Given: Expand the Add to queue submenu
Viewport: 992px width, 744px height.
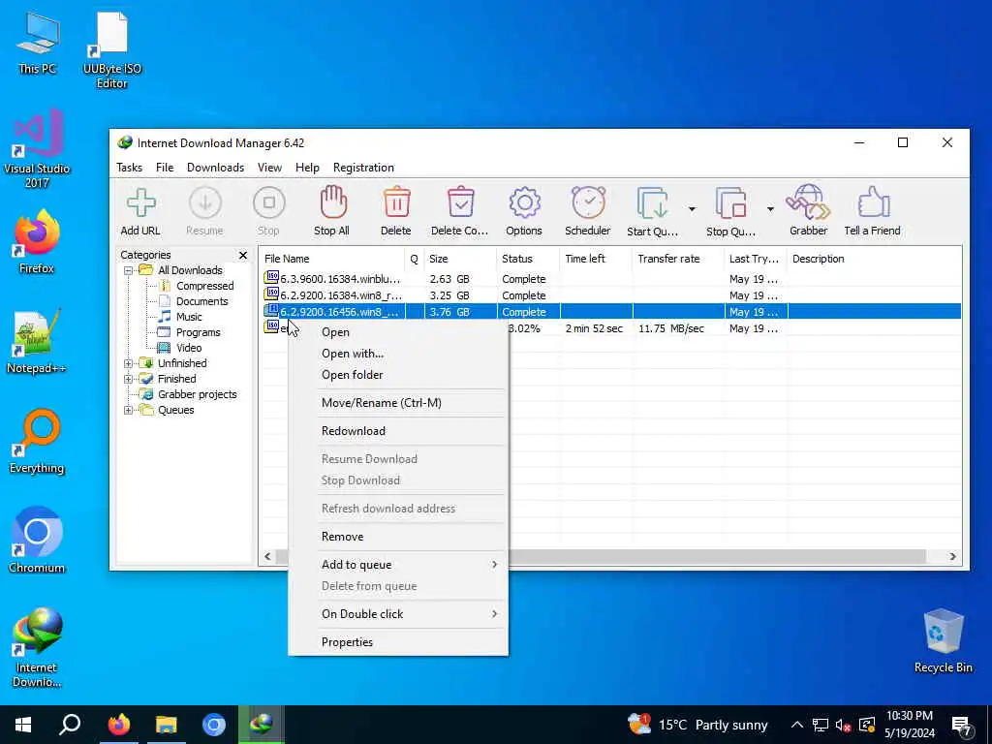Looking at the screenshot, I should point(398,565).
